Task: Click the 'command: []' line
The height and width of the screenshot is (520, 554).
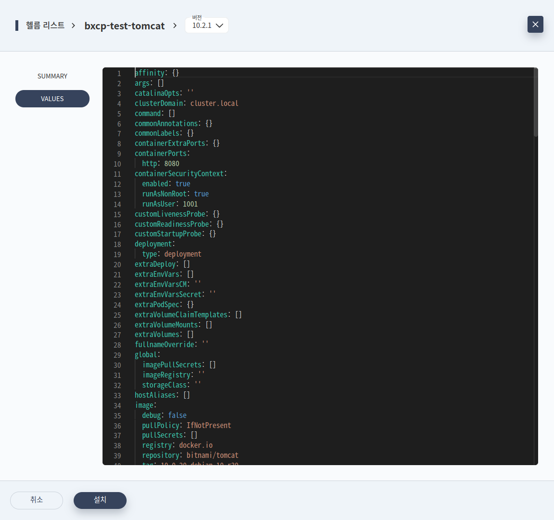Action: (155, 114)
